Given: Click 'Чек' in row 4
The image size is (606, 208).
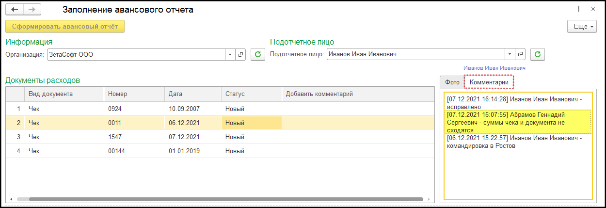Looking at the screenshot, I should tap(64, 151).
